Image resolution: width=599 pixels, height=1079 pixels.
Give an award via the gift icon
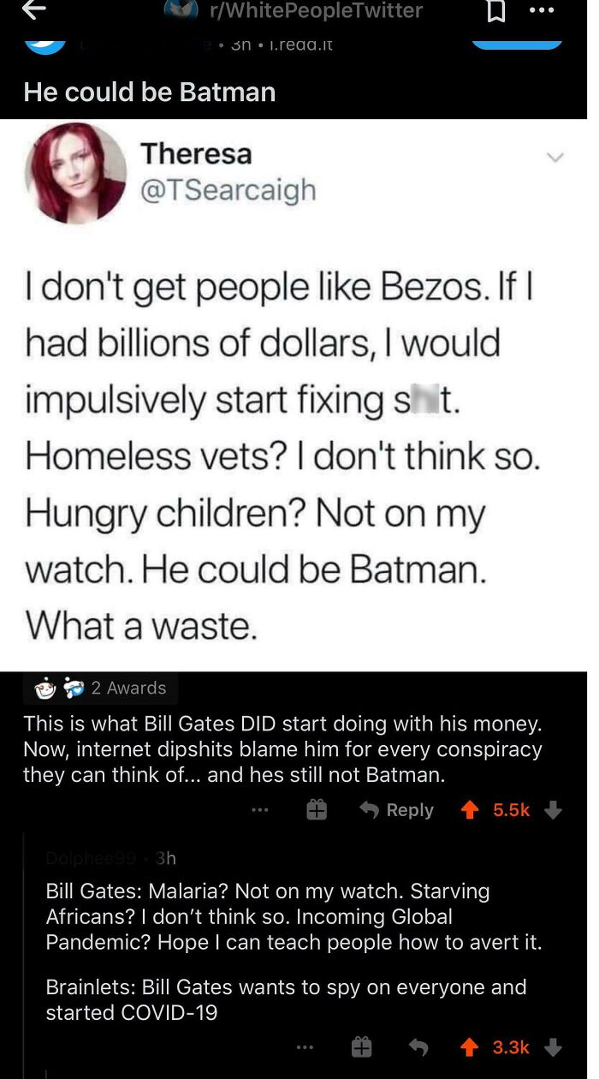click(317, 809)
